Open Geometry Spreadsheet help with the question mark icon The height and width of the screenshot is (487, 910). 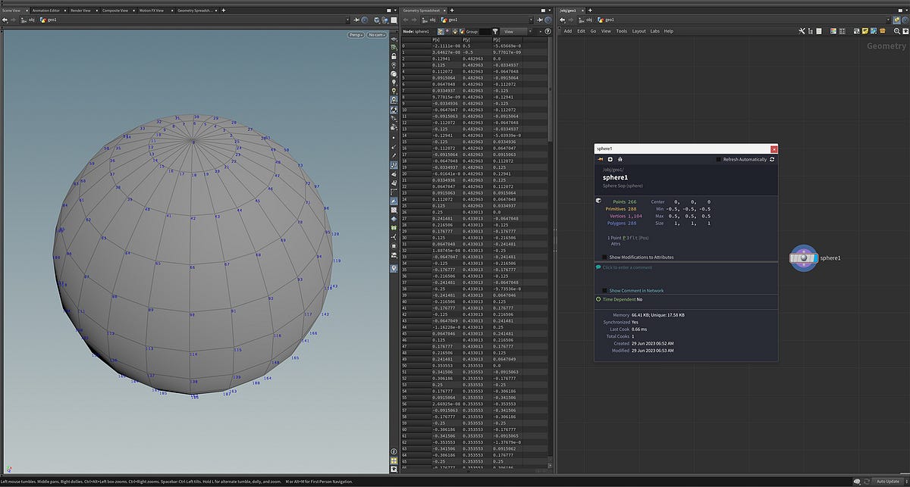click(547, 31)
